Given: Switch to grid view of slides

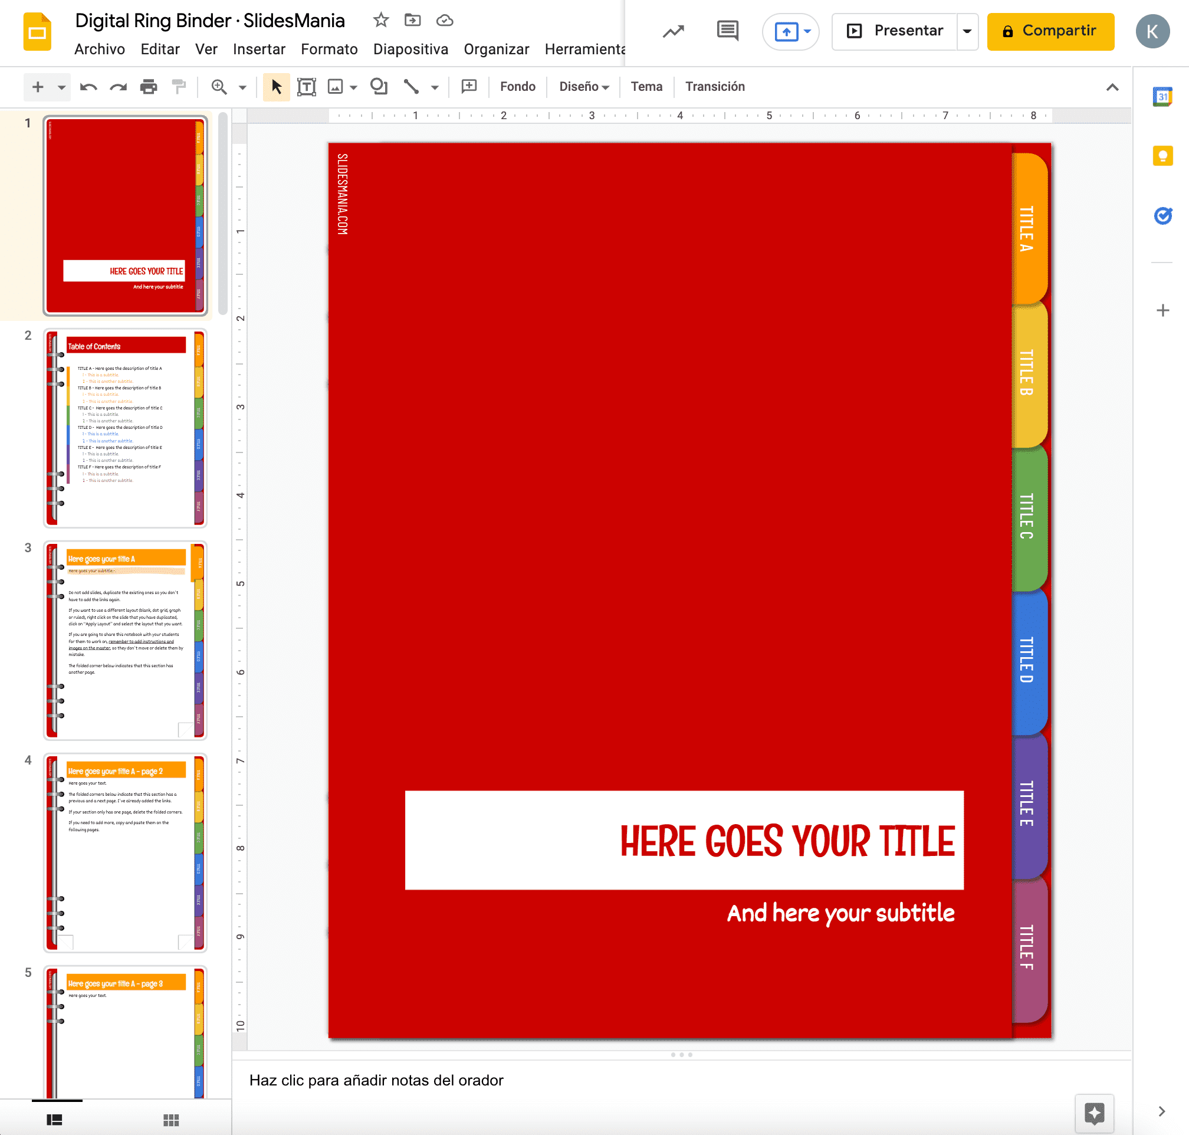Looking at the screenshot, I should (x=171, y=1119).
